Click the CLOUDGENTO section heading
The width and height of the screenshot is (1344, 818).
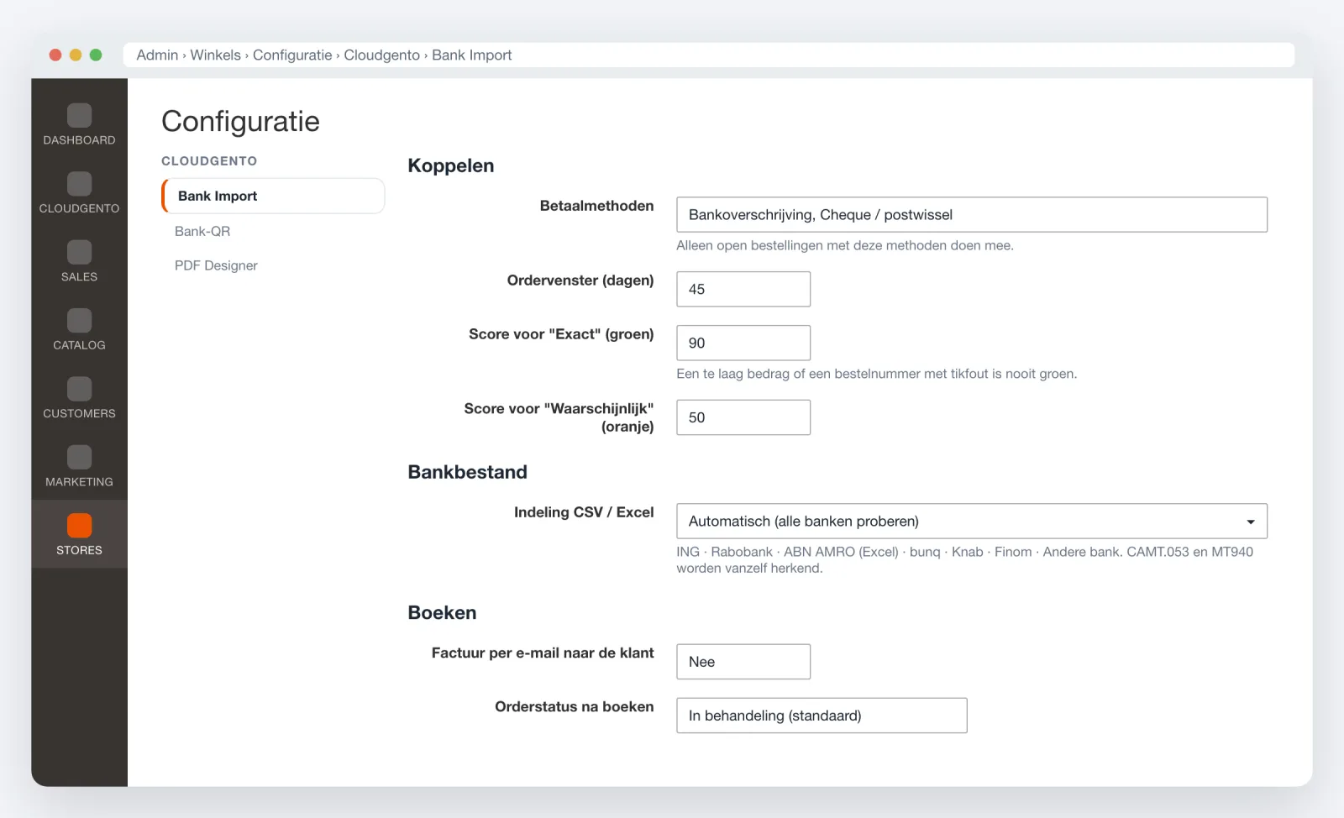tap(209, 160)
